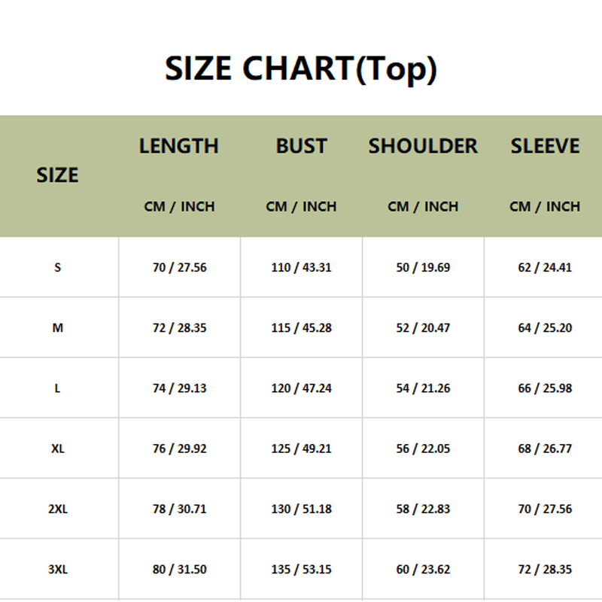Select the SIZE column header
This screenshot has width=602, height=602.
[57, 175]
